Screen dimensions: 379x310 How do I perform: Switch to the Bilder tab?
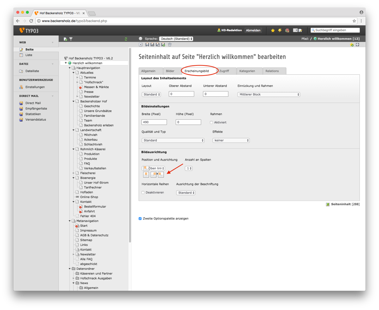coord(170,71)
